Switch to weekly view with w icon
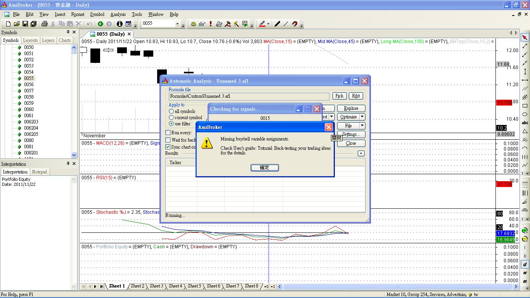This screenshot has width=530, height=298. point(525,273)
